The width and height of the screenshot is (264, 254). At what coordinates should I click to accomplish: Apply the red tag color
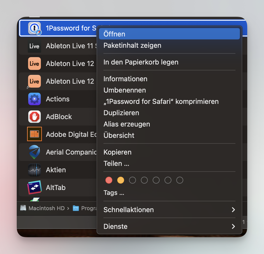click(x=109, y=180)
